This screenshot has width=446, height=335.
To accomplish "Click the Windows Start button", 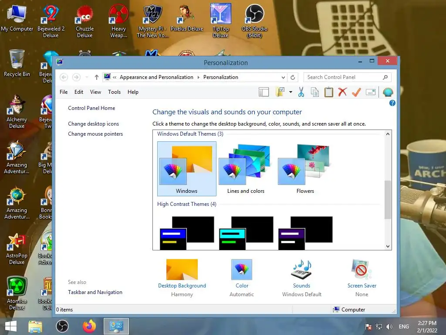I will pos(11,326).
